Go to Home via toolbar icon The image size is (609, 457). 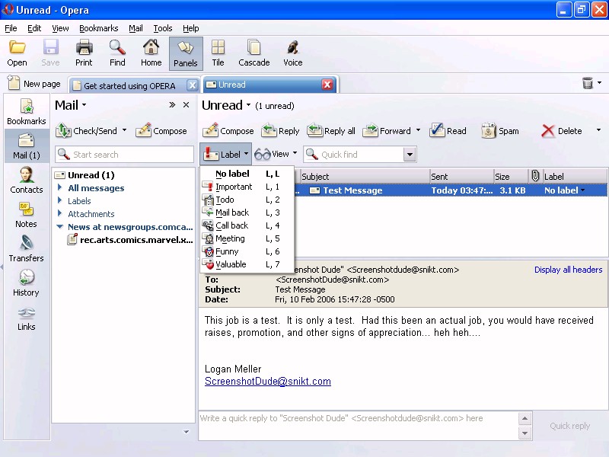point(151,53)
